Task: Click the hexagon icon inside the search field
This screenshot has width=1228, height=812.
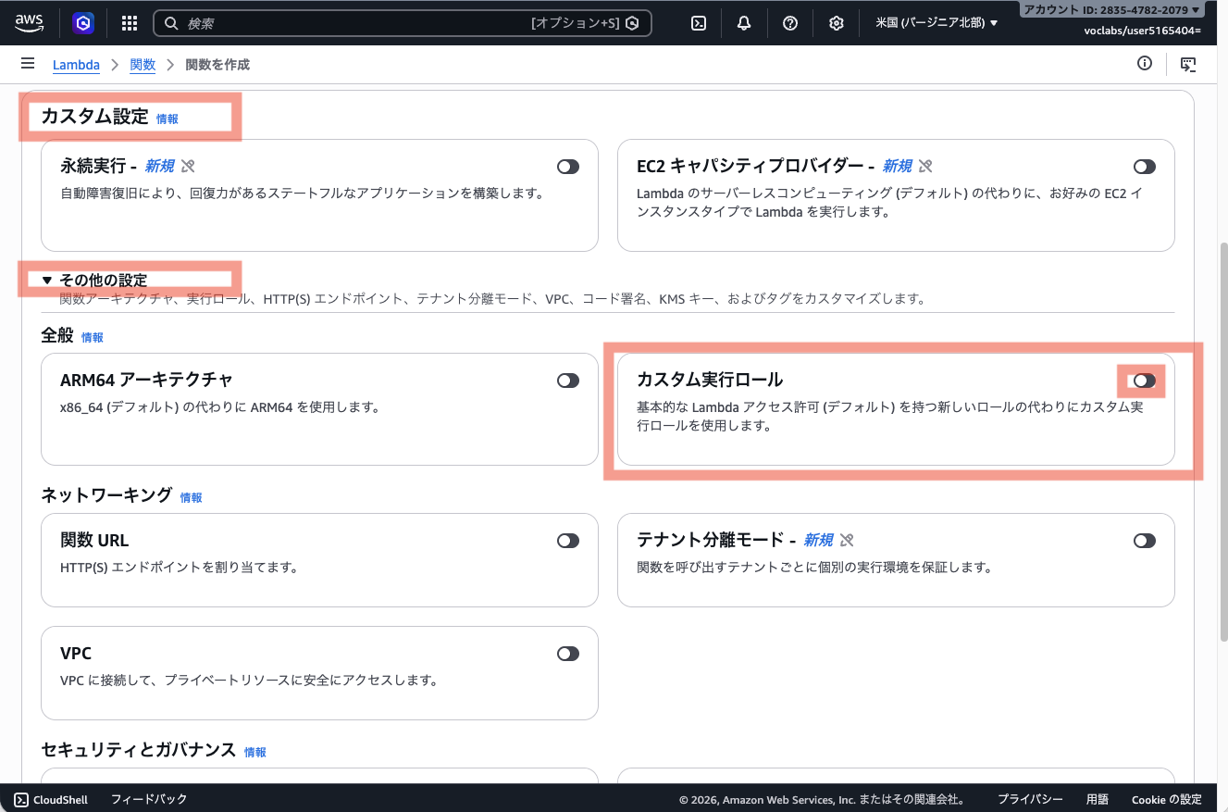Action: 633,23
